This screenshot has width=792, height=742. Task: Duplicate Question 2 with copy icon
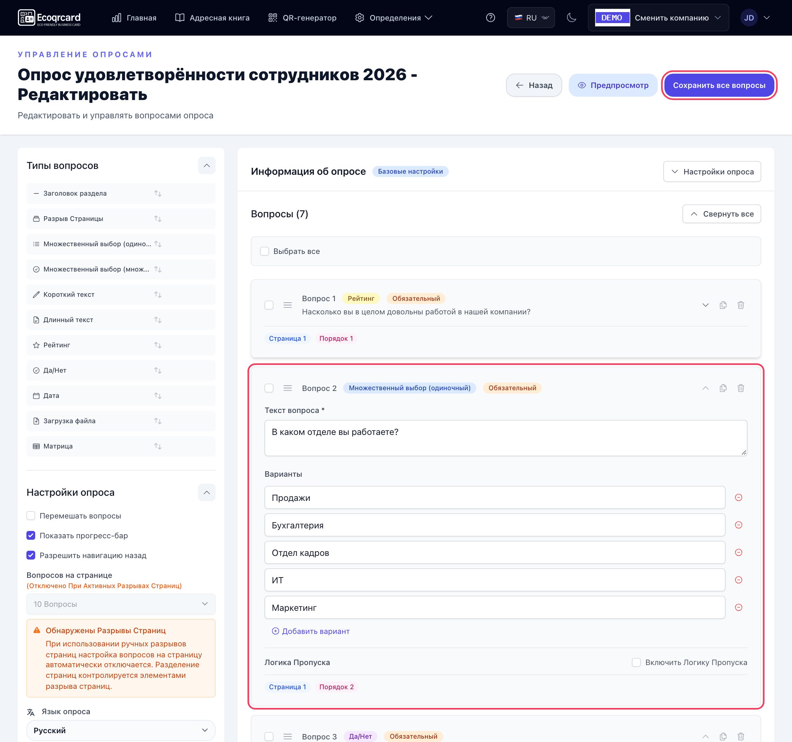[723, 388]
